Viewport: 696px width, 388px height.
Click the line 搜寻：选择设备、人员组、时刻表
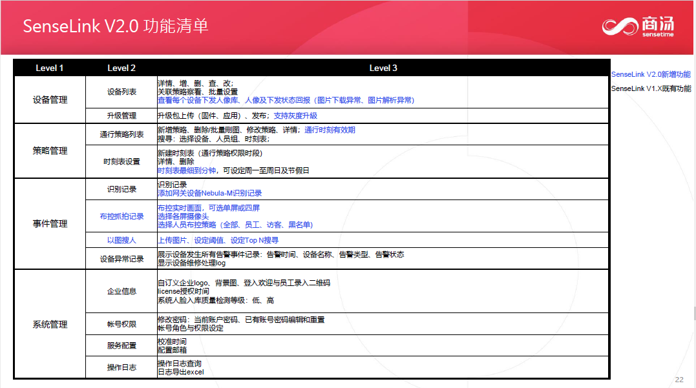[x=213, y=139]
